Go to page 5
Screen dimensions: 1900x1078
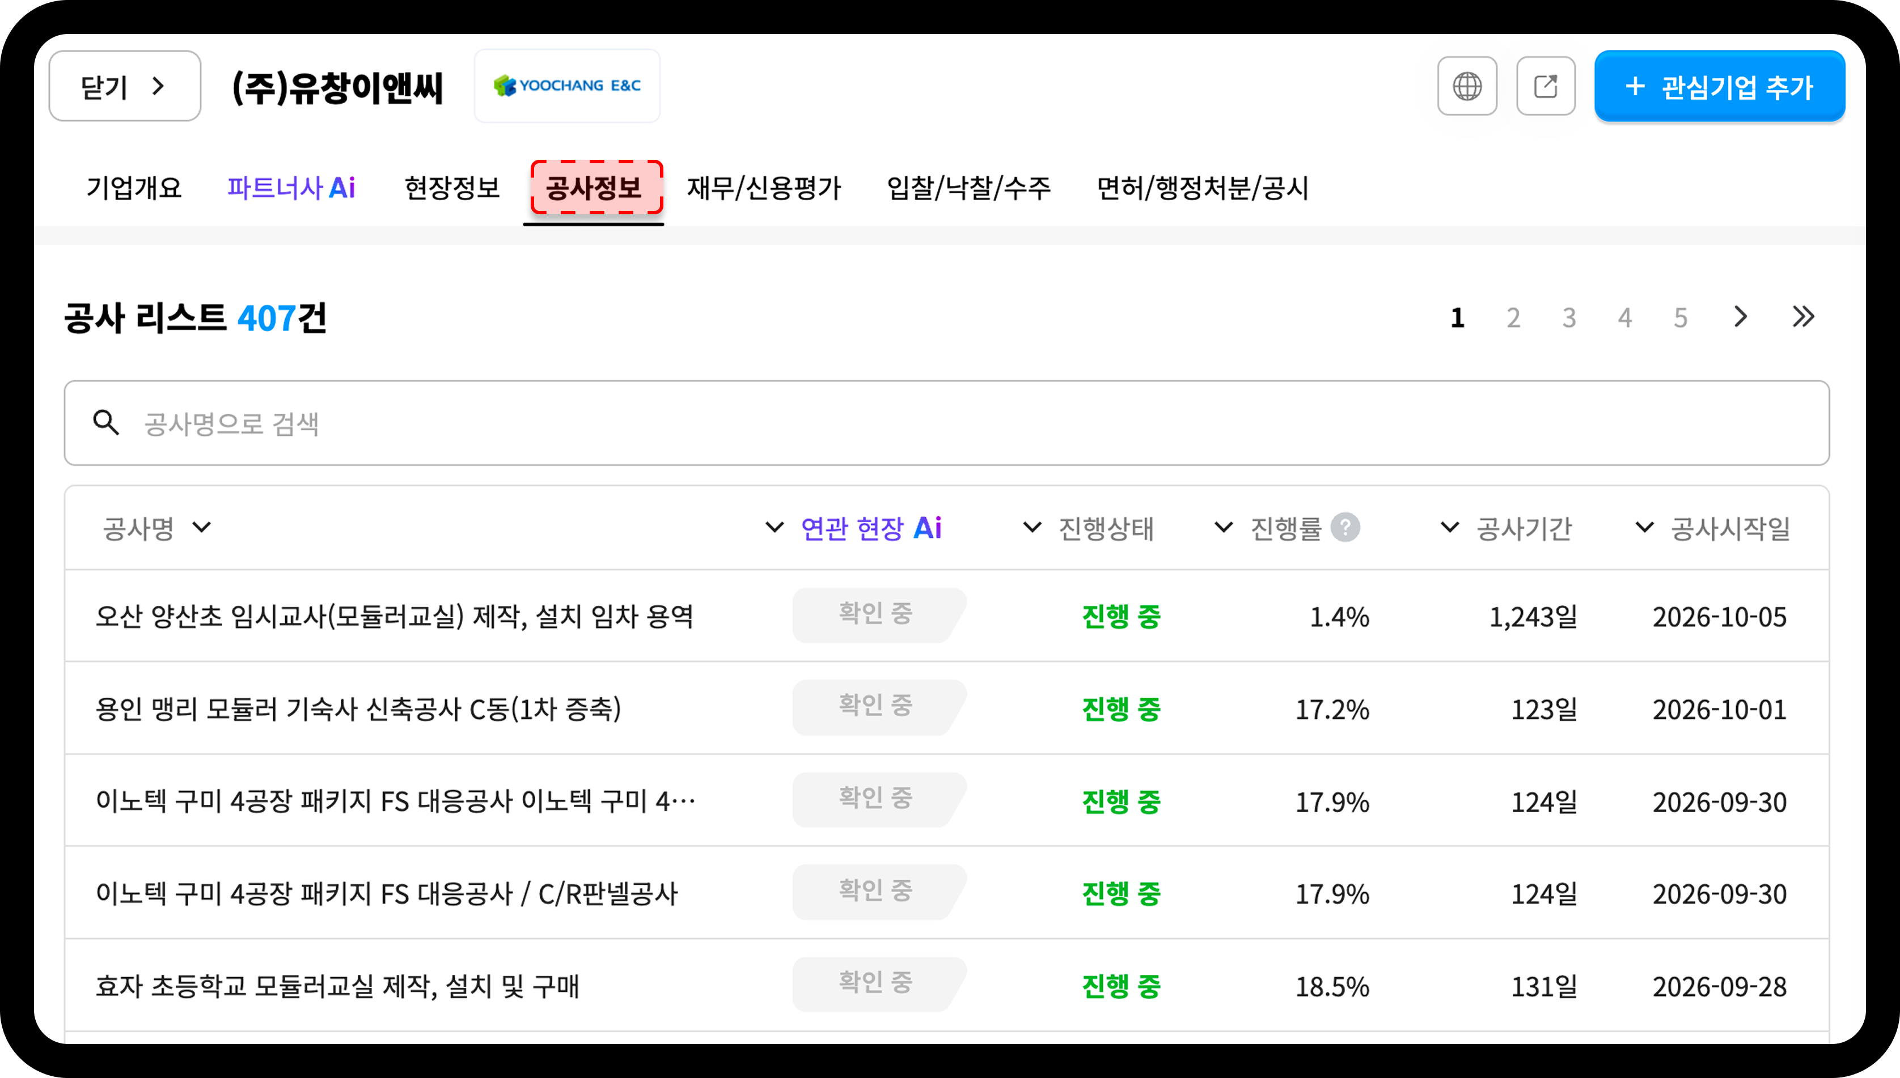[1681, 317]
